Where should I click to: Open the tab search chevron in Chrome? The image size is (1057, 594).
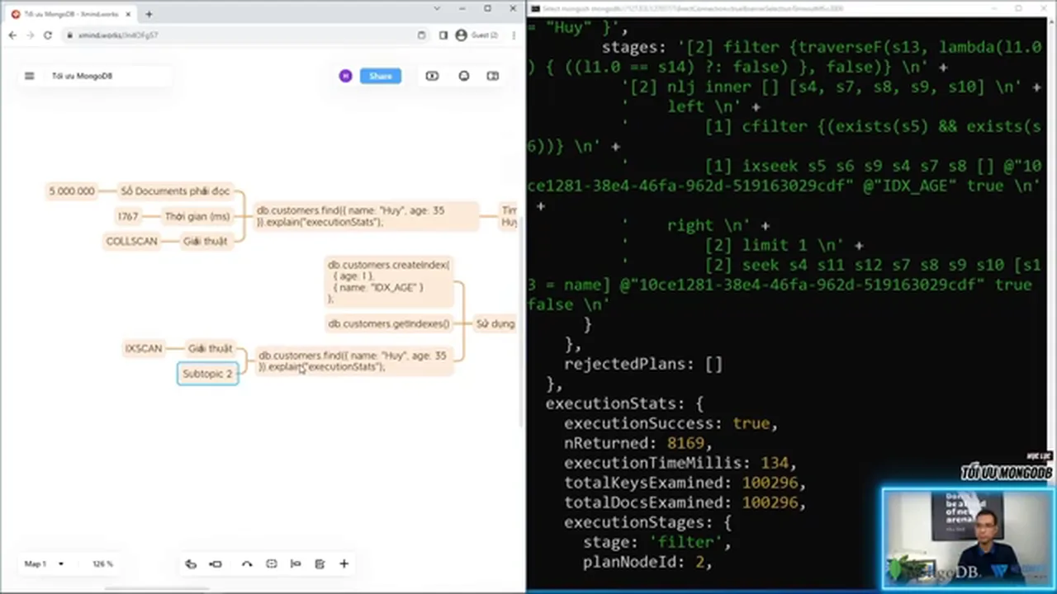pos(438,8)
